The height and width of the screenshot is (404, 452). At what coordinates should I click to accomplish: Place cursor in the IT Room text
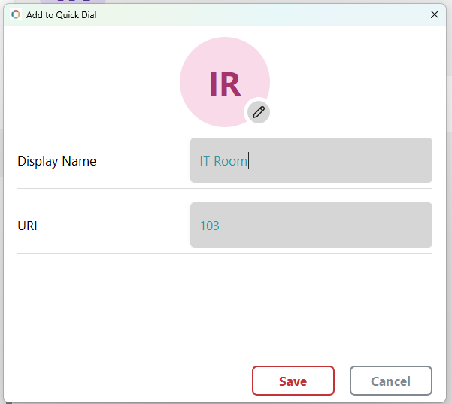click(223, 161)
